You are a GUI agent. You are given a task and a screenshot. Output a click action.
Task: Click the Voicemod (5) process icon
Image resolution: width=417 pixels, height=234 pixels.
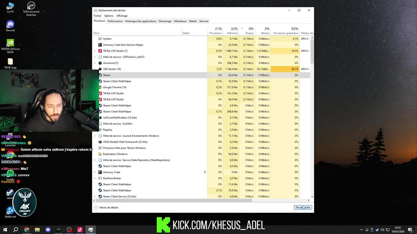(x=100, y=63)
